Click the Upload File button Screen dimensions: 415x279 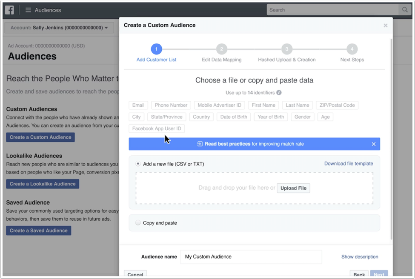point(293,188)
